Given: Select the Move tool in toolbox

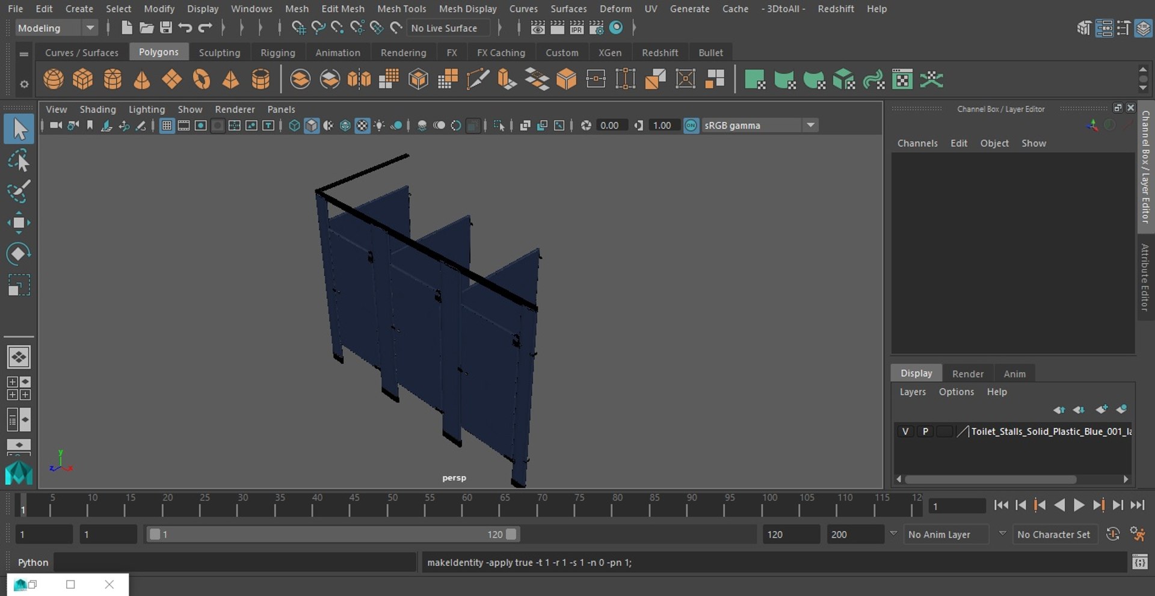Looking at the screenshot, I should (x=19, y=223).
